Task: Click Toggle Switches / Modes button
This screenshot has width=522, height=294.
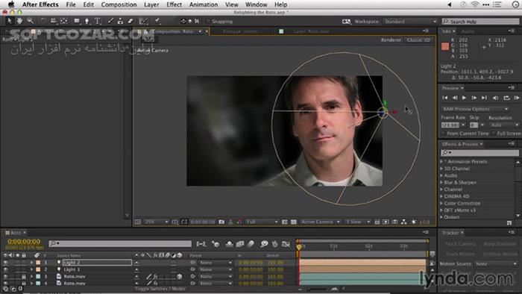Action: pos(160,289)
